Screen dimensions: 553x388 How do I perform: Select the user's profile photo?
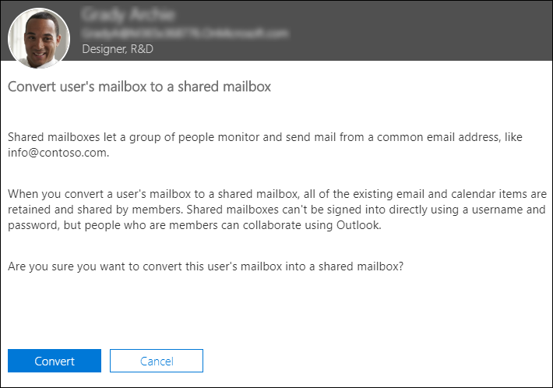click(x=39, y=38)
